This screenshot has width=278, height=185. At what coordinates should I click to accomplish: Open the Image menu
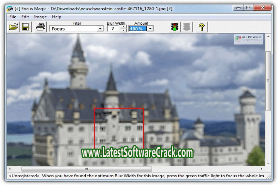point(41,17)
